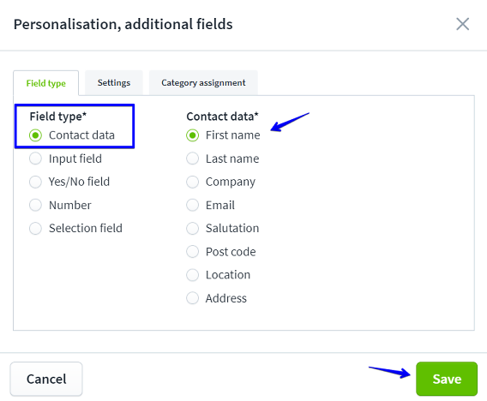Close the Personalisation dialog with the X icon
This screenshot has height=401, width=487.
point(462,24)
